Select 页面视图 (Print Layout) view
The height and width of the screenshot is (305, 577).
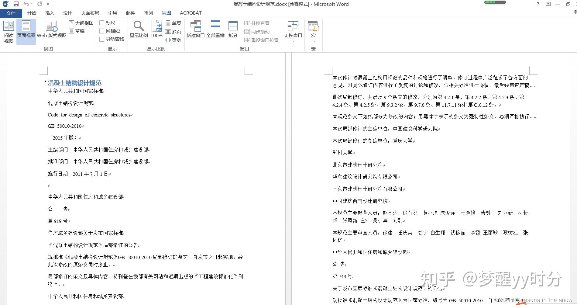[x=26, y=32]
